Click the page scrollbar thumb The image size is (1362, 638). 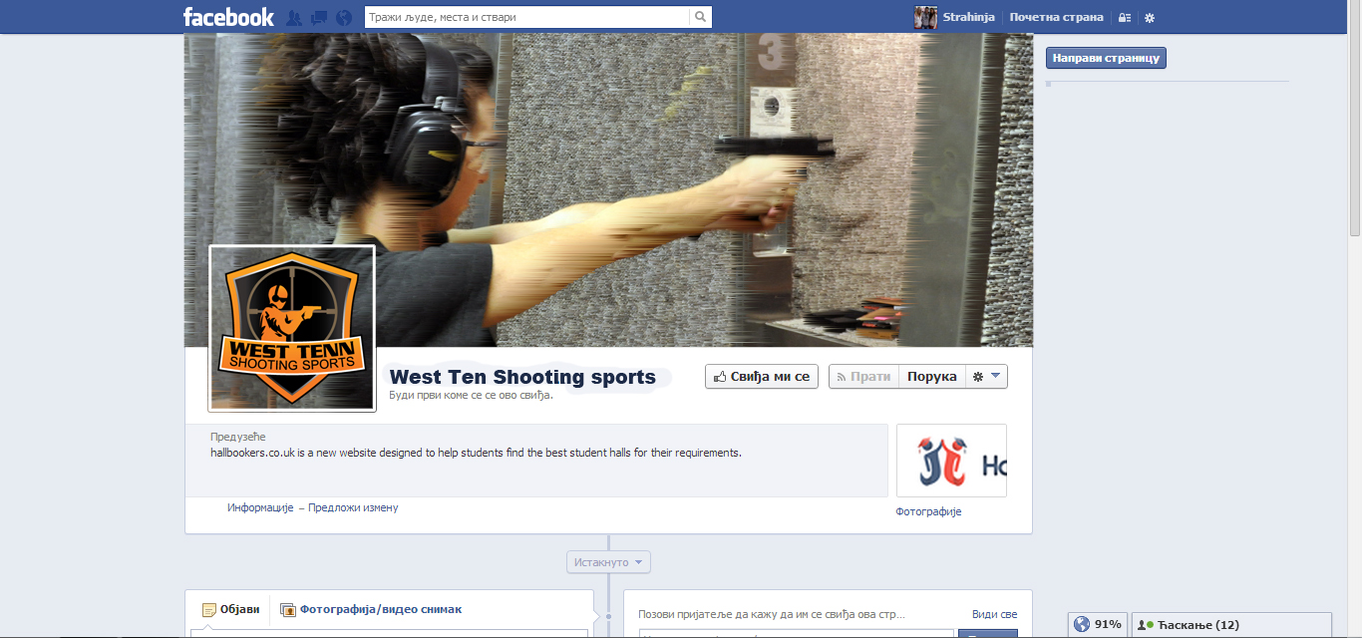tap(1354, 120)
